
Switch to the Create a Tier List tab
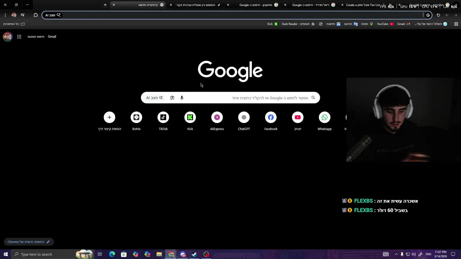tap(367, 5)
